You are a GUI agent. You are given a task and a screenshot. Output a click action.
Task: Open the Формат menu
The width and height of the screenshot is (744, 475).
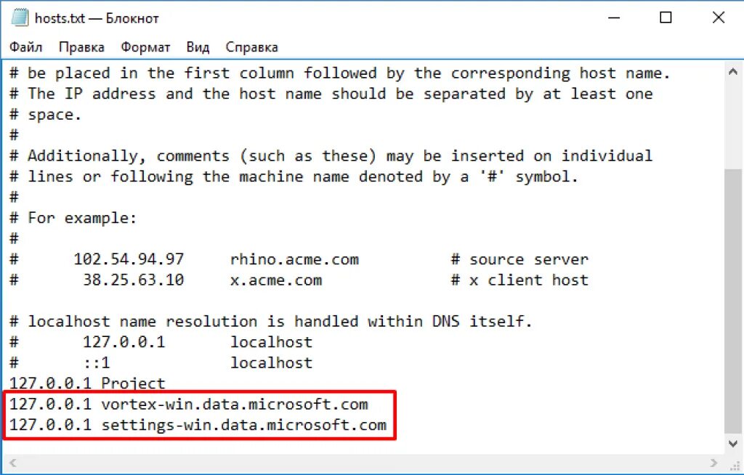click(145, 47)
